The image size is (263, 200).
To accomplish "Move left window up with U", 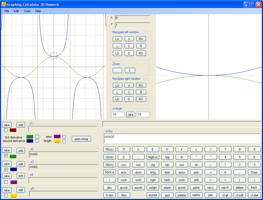I will pos(129,39).
